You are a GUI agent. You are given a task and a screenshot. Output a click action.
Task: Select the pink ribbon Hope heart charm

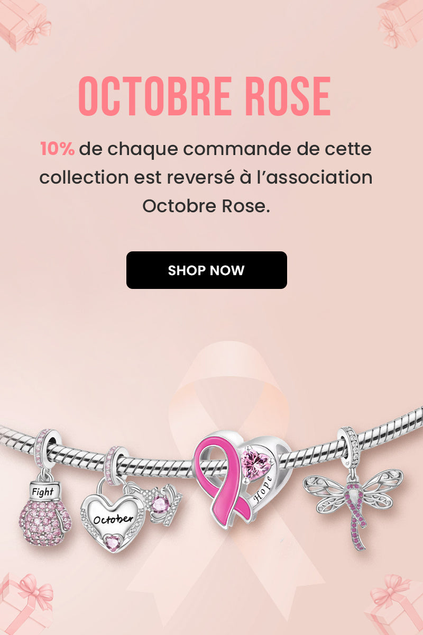click(x=240, y=479)
